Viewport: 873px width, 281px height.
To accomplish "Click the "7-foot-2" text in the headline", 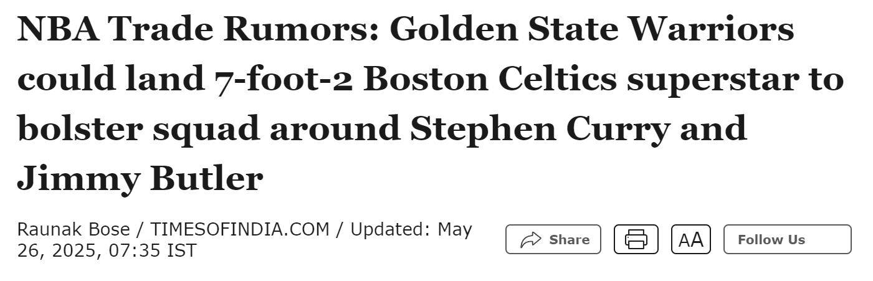I will 280,79.
